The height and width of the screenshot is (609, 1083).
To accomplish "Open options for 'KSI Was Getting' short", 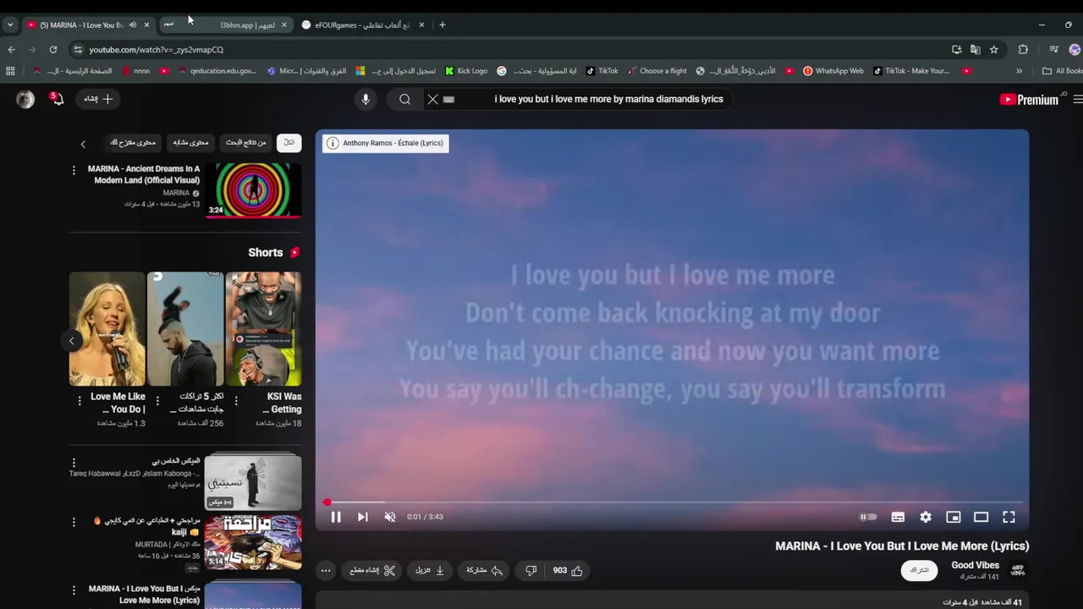I will tap(236, 400).
